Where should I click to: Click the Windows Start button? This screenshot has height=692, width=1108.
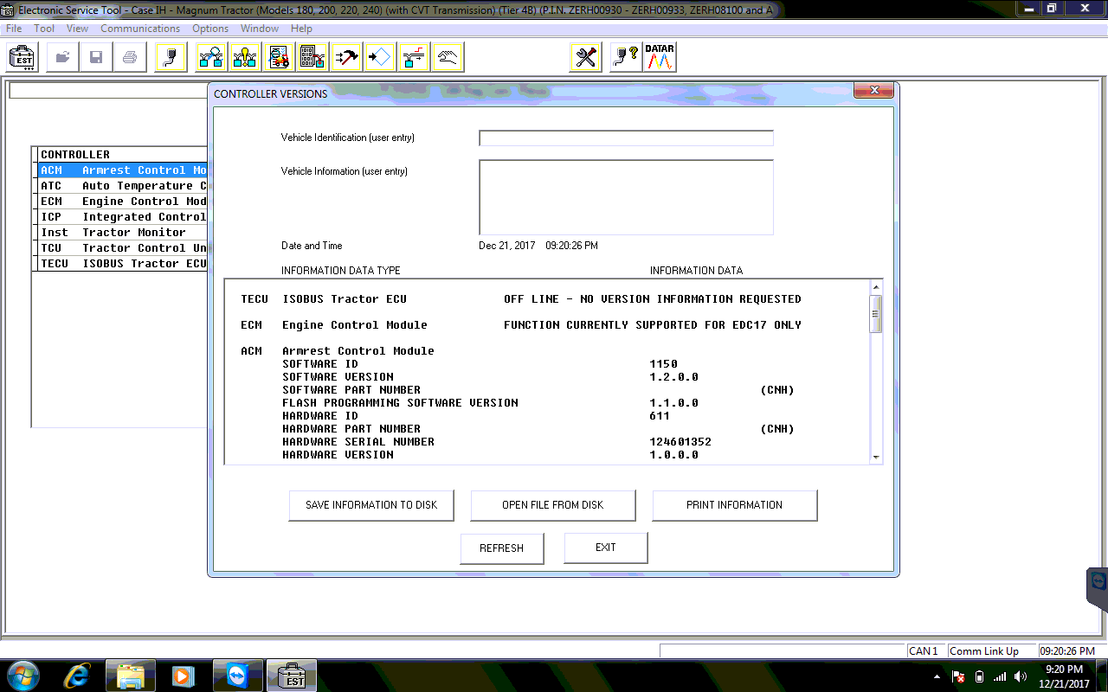click(23, 676)
